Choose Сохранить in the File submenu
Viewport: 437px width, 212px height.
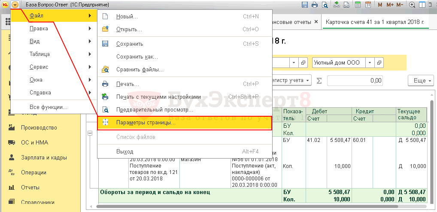[x=185, y=44]
